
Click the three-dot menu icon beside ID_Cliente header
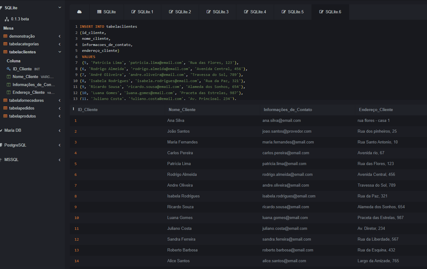[x=74, y=109]
